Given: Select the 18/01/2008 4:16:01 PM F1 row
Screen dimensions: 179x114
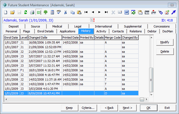Looking at the screenshot, I should pos(71,70).
